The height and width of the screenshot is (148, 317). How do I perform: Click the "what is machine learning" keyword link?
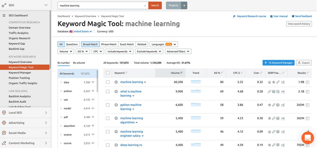[x=130, y=93]
